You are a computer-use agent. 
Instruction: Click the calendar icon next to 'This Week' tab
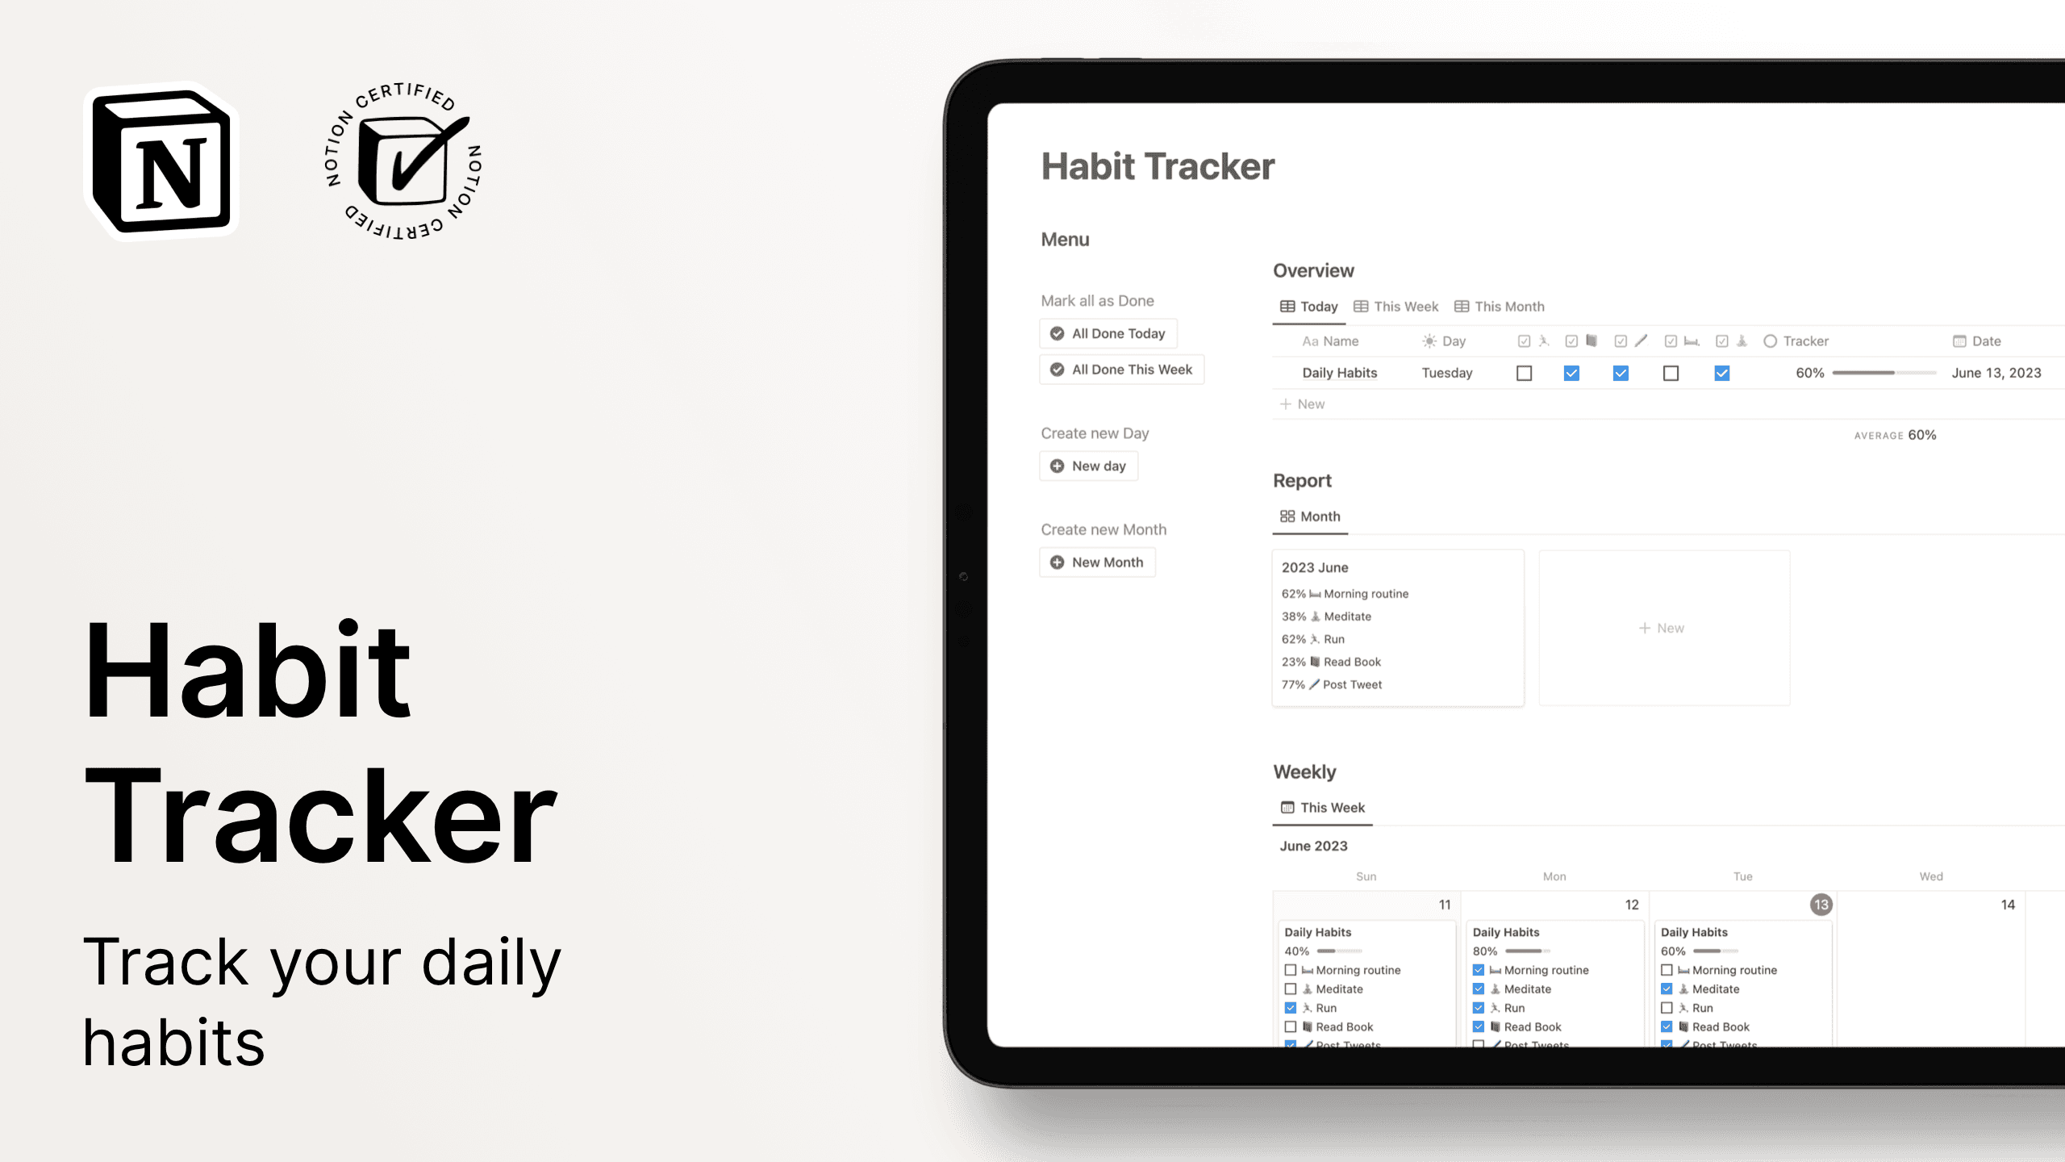[1287, 807]
